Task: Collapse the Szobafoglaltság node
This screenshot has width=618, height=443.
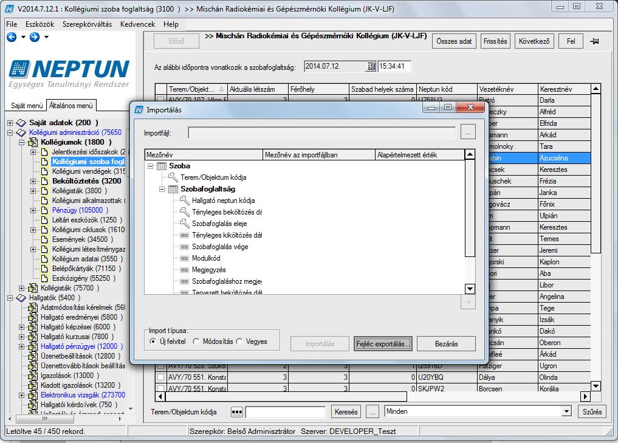Action: [x=162, y=189]
